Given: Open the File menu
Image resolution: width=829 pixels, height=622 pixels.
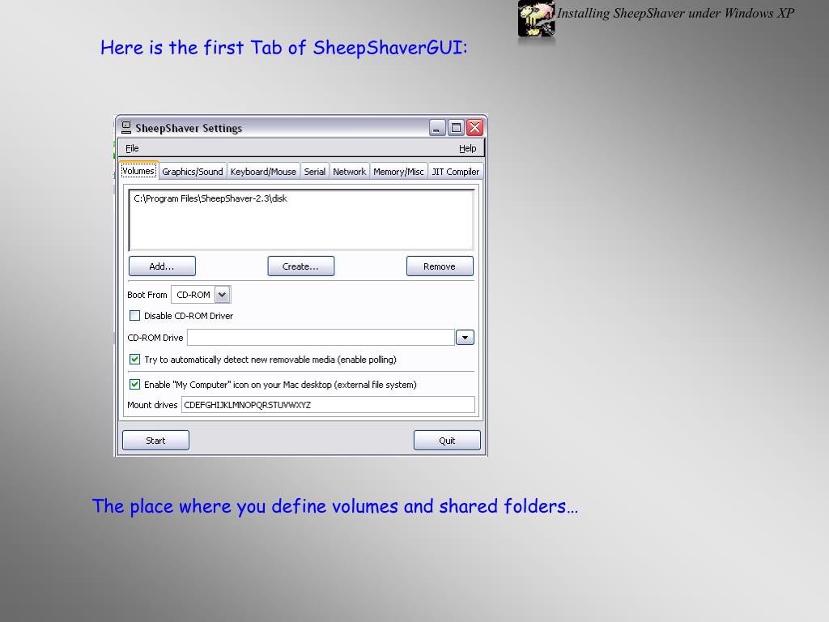Looking at the screenshot, I should (x=132, y=148).
